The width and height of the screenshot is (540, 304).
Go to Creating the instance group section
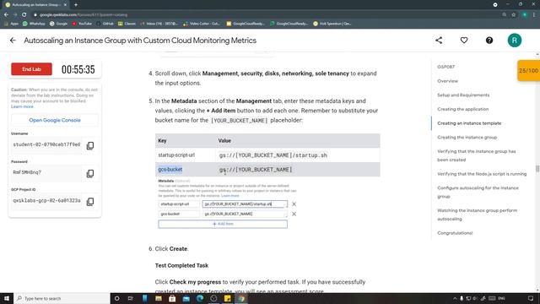click(x=467, y=138)
